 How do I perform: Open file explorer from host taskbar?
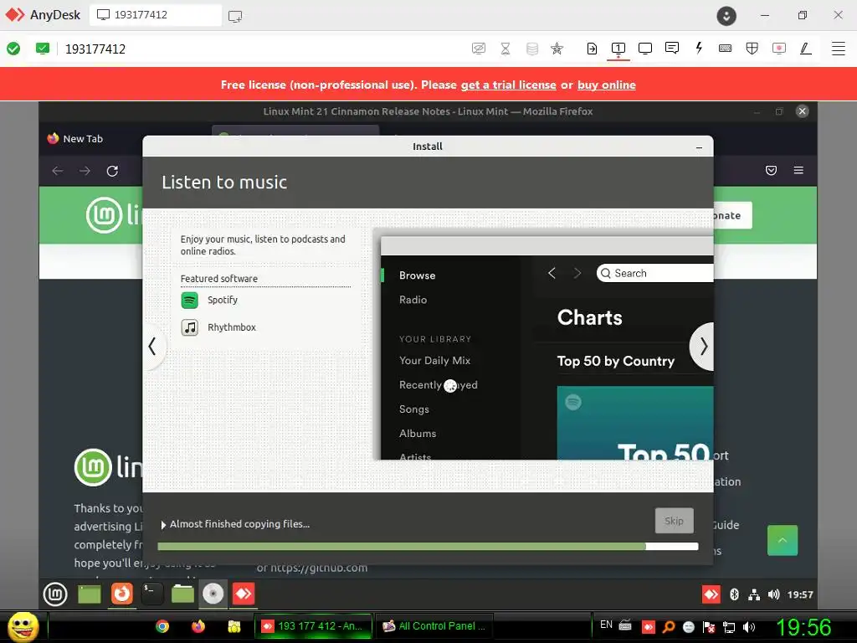coord(234,626)
